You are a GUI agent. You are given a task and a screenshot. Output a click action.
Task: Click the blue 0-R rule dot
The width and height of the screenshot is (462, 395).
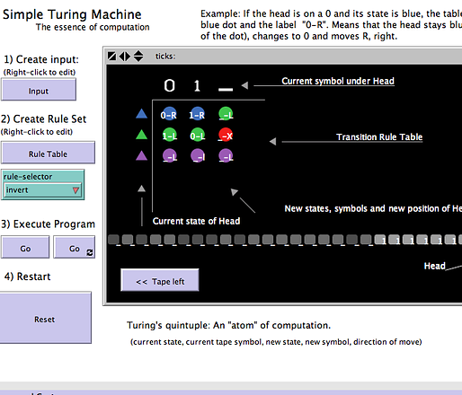169,114
